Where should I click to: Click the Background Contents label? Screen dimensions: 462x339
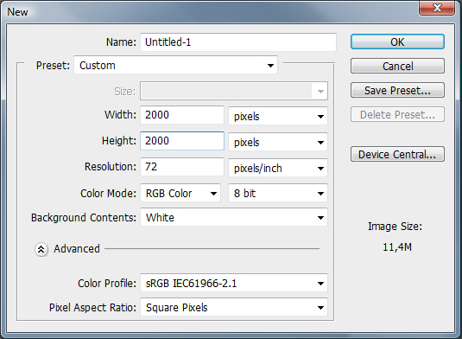point(84,217)
